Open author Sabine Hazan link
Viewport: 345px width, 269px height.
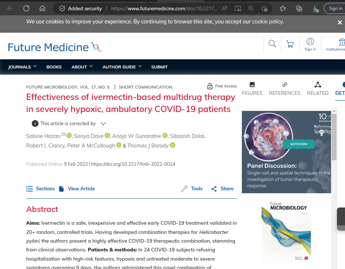click(x=43, y=136)
